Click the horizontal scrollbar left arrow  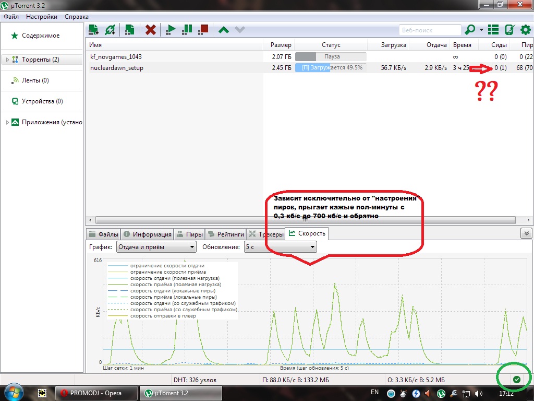[x=90, y=220]
